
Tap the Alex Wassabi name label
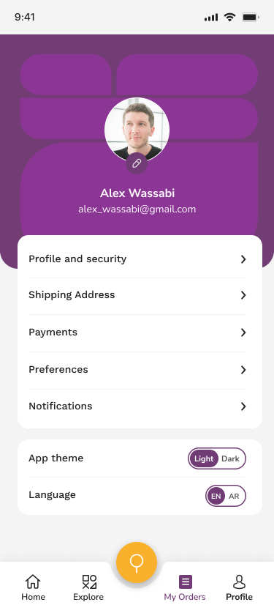pyautogui.click(x=137, y=193)
